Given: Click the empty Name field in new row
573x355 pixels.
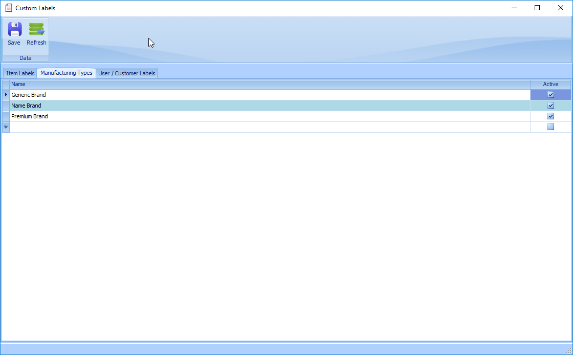Looking at the screenshot, I should (270, 127).
